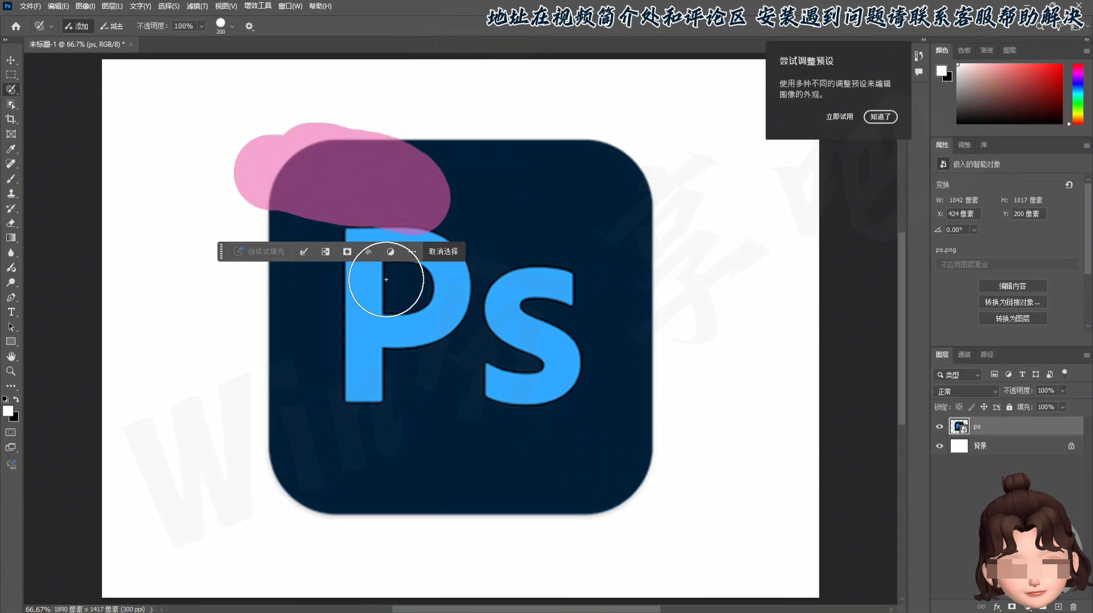Open the Edit Toolbar ellipsis
This screenshot has width=1093, height=613.
click(11, 386)
